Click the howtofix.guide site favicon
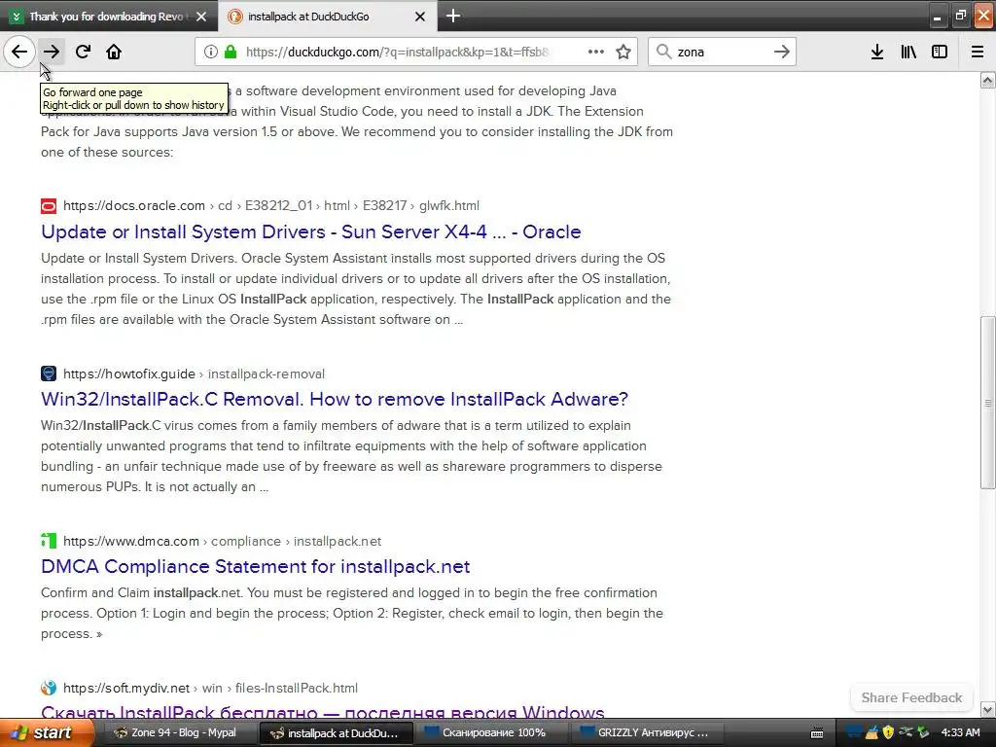Viewport: 996px width, 747px height. 49,373
